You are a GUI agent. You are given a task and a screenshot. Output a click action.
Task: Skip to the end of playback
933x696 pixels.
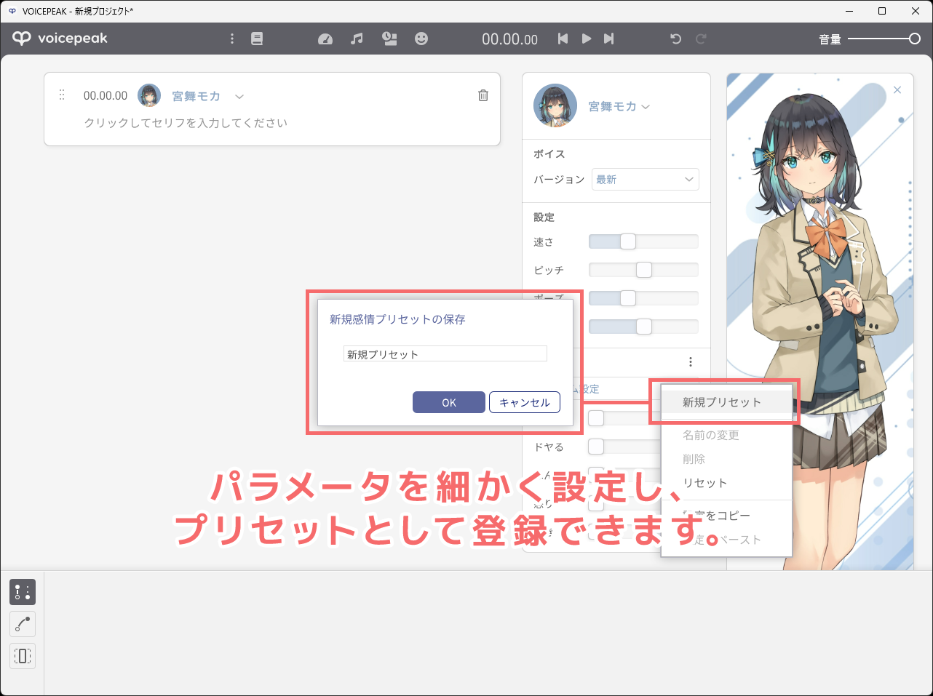[x=609, y=39]
